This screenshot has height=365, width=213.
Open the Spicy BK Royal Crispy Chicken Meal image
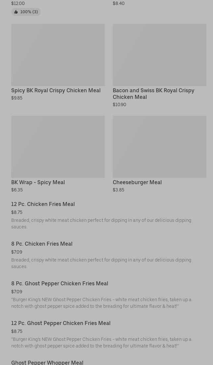[x=58, y=55]
